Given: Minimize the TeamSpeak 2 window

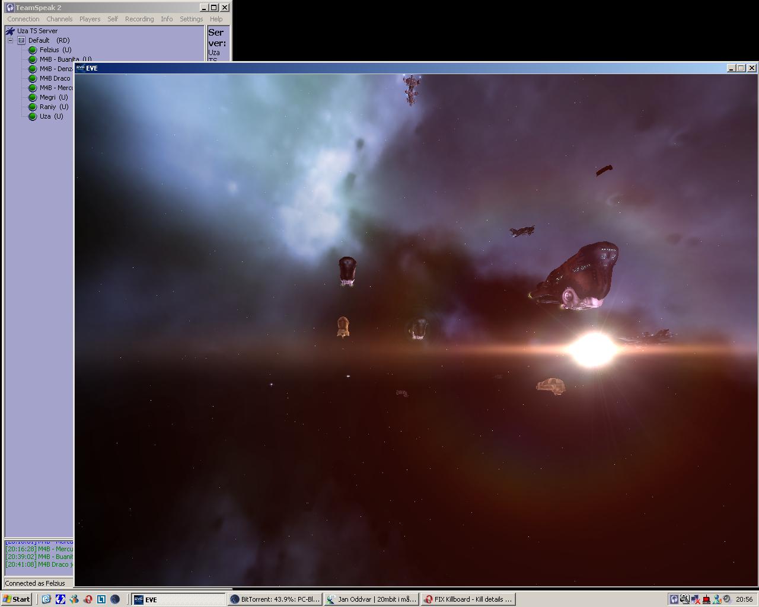Looking at the screenshot, I should click(204, 8).
